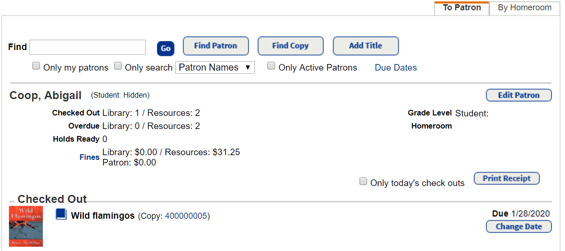Click the Edit Patron button

tap(519, 95)
